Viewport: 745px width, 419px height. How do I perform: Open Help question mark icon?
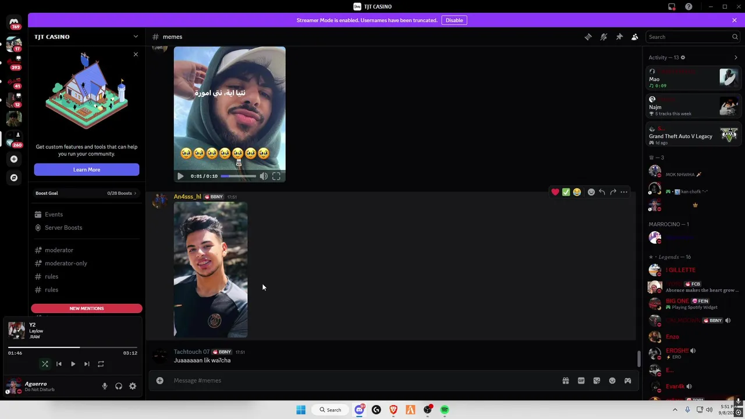tap(689, 6)
